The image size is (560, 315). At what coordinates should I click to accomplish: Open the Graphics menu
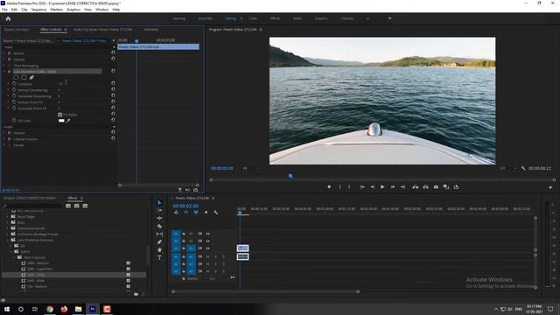click(73, 10)
